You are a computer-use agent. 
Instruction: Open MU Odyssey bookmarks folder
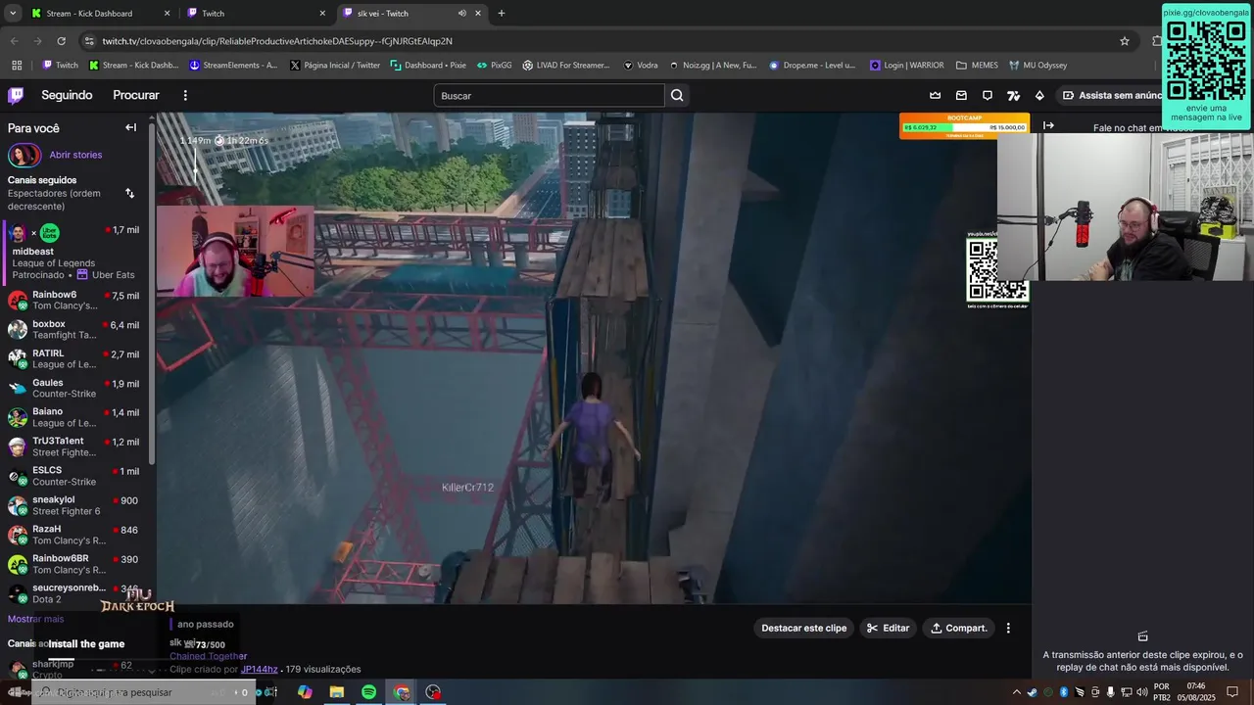[x=1037, y=66]
